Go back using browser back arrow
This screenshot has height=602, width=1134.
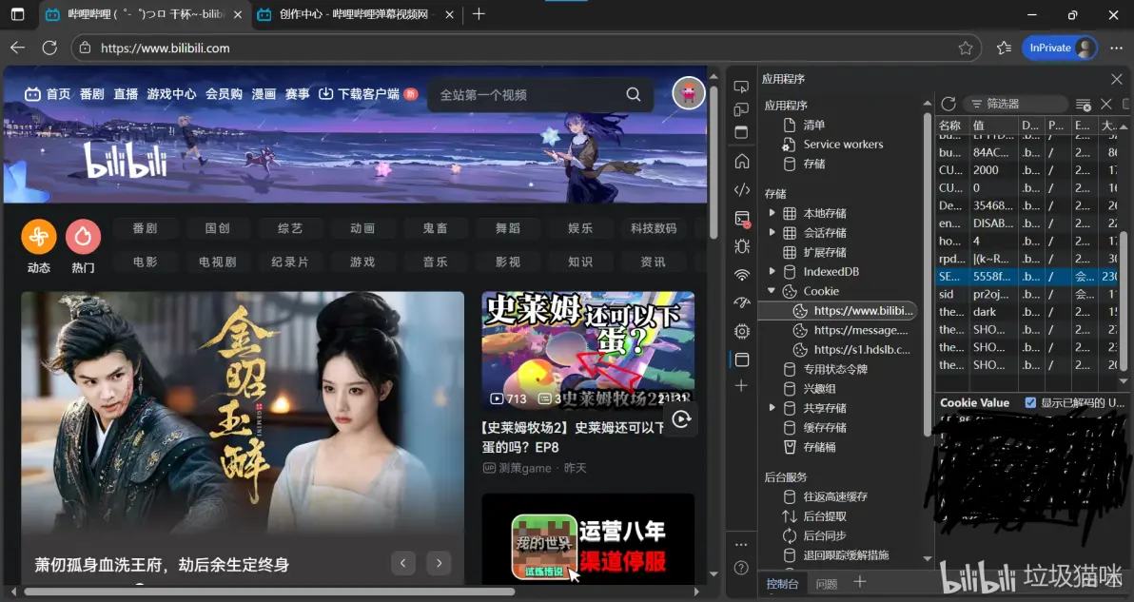[x=17, y=48]
